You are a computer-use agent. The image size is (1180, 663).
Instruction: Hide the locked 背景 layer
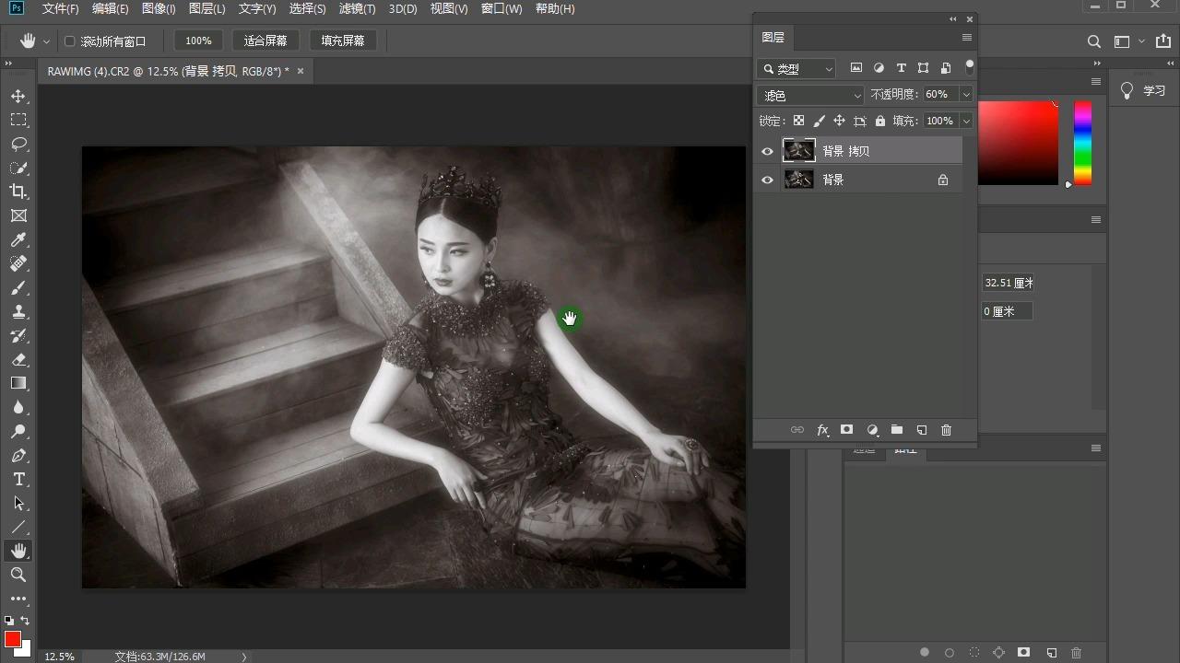click(x=767, y=180)
